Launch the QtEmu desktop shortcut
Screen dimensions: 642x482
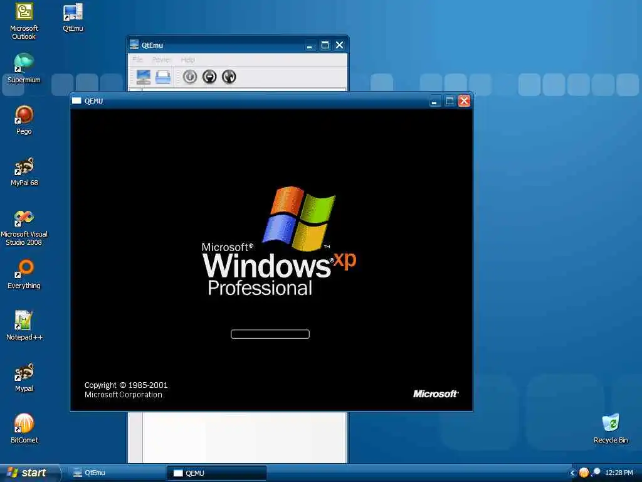click(73, 18)
